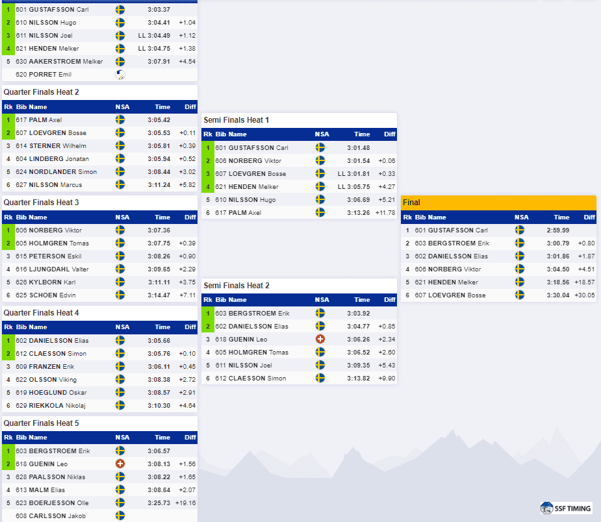The image size is (601, 522).
Task: Click Diff column header in Quarter Finals Heat 2
Action: tap(190, 107)
